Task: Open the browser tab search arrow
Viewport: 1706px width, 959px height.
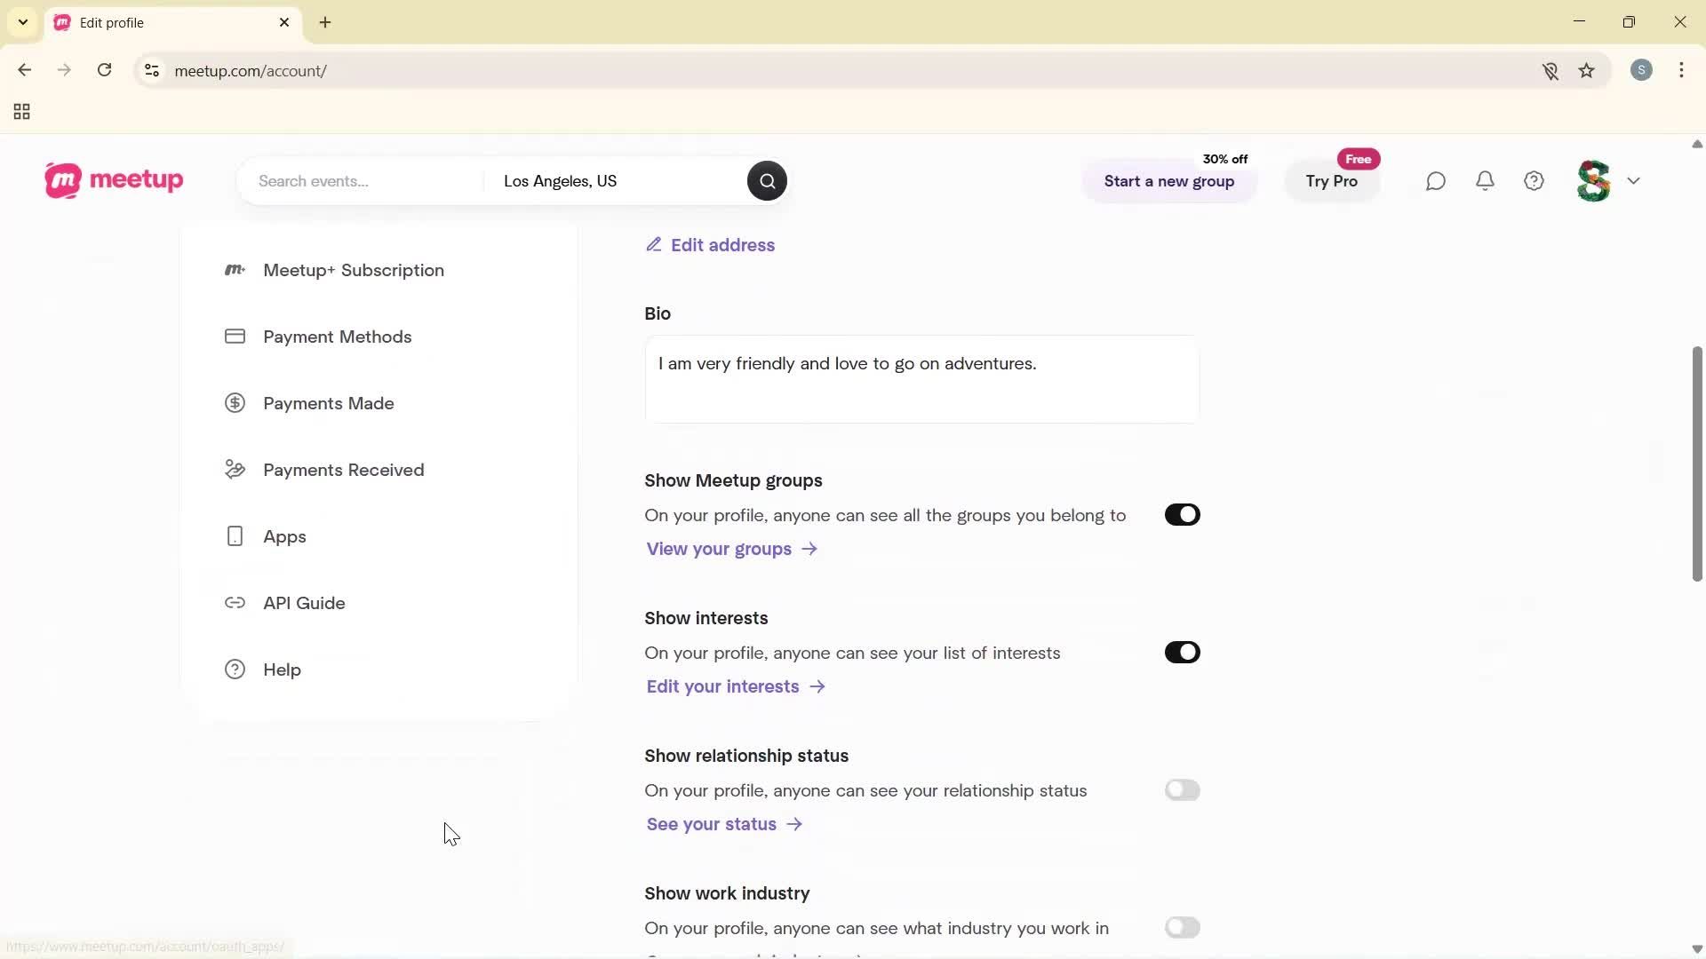Action: pyautogui.click(x=22, y=22)
